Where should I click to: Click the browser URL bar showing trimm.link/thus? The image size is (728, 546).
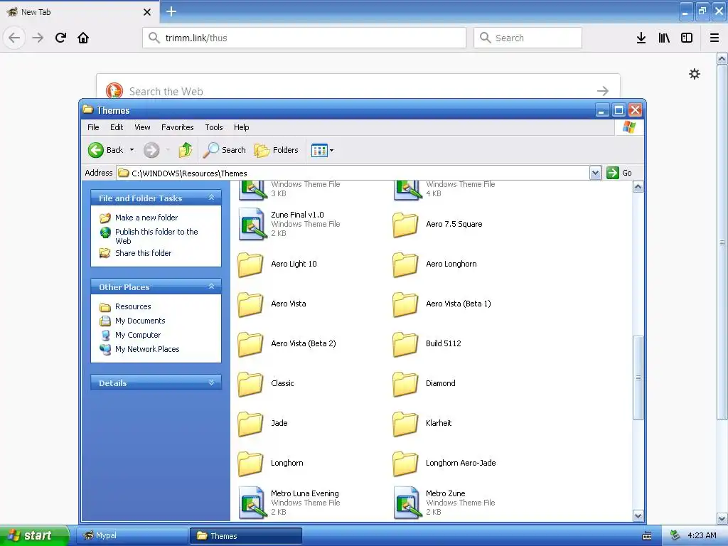pos(304,38)
